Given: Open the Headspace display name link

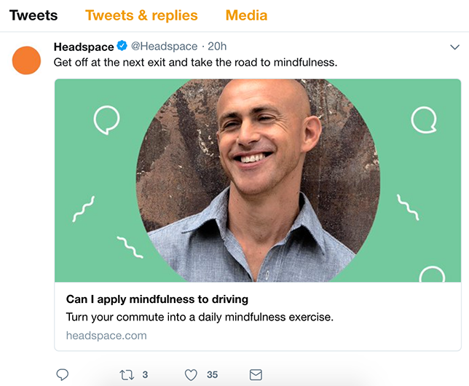Looking at the screenshot, I should tap(84, 47).
